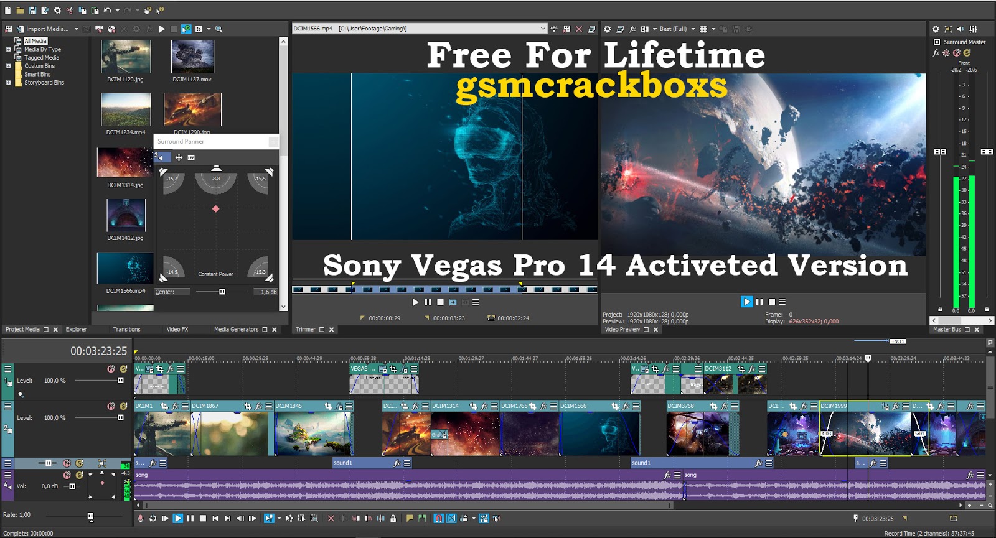Screen dimensions: 996x538
Task: Mute the Surround Master bus
Action: (957, 53)
